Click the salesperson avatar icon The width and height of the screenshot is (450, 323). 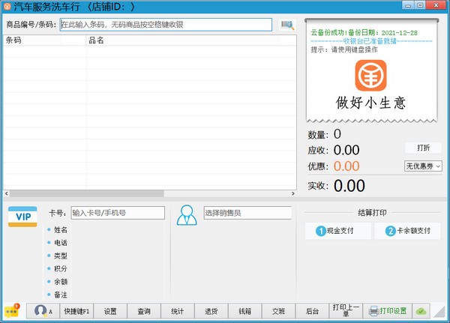pos(187,215)
